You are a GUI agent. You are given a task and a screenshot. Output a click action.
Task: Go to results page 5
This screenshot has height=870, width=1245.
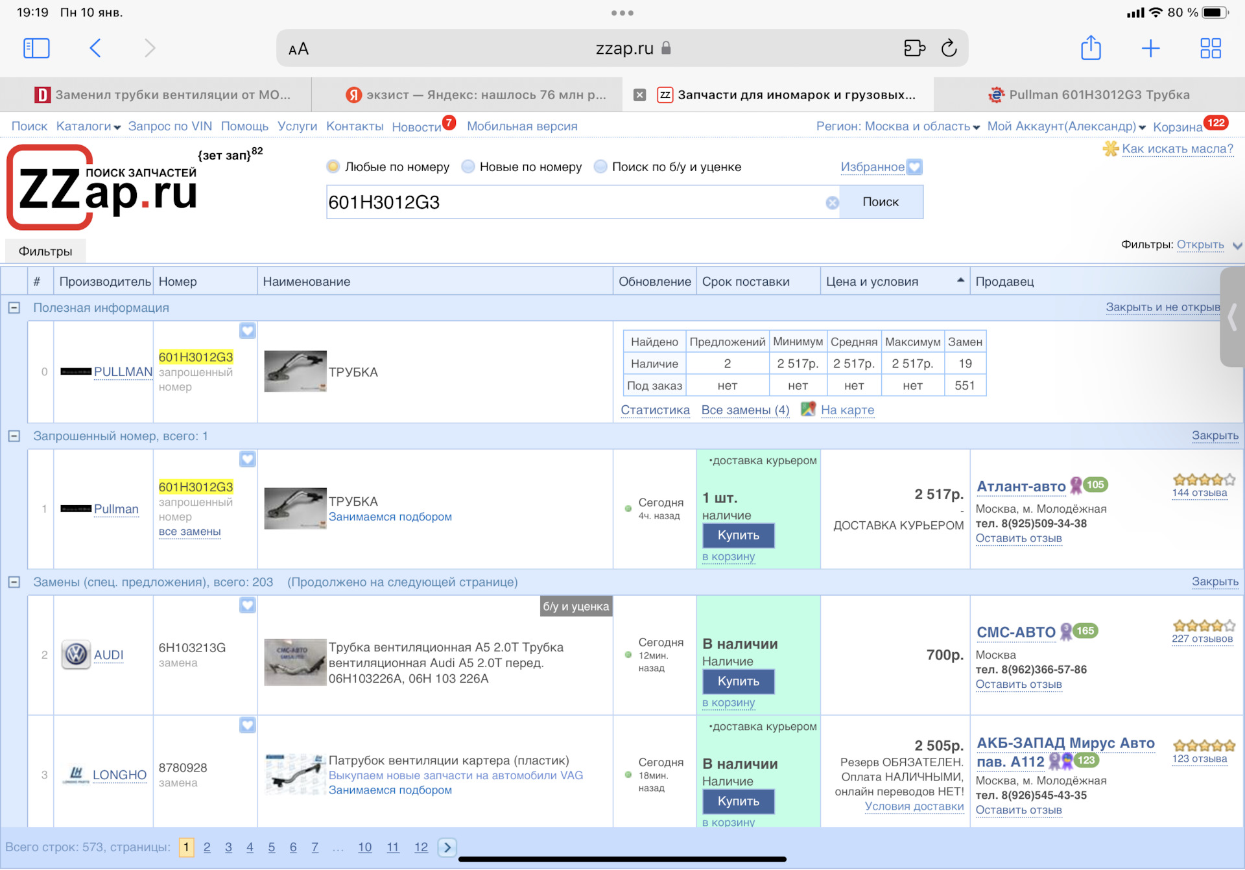coord(271,847)
